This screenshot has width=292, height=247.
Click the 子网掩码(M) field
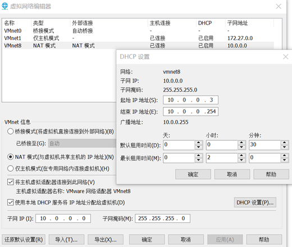click(x=162, y=218)
